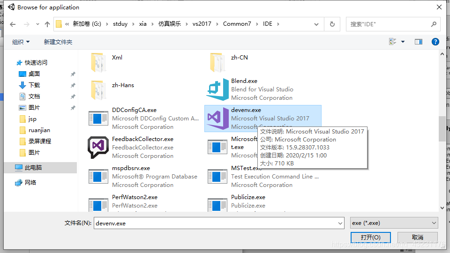Open the view options dropdown arrow
Screen dimensions: 450x253
[403, 42]
